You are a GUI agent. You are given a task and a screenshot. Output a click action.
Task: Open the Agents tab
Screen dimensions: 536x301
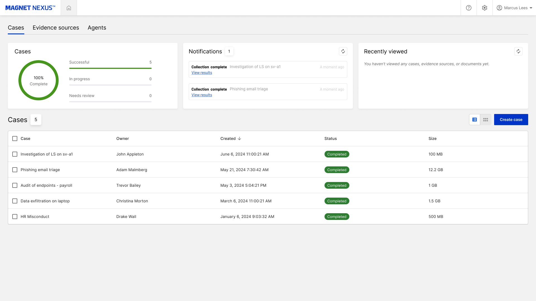click(97, 28)
